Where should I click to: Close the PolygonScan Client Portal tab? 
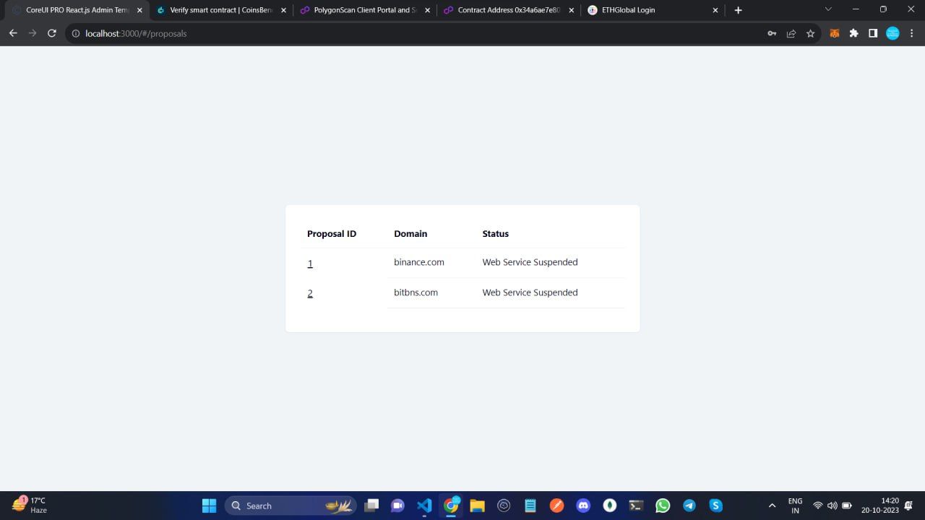[x=427, y=11]
